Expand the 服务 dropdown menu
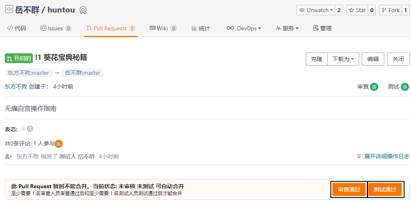The height and width of the screenshot is (204, 411). point(287,28)
